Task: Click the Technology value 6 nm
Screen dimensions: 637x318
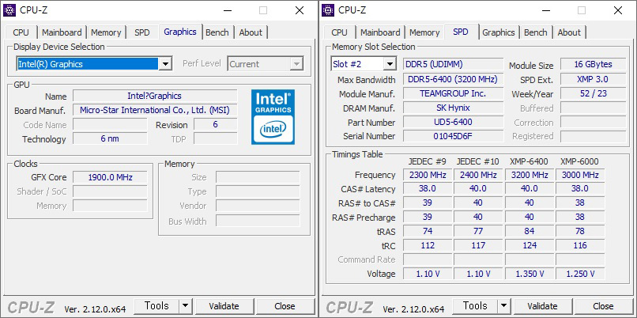Action: pos(110,138)
